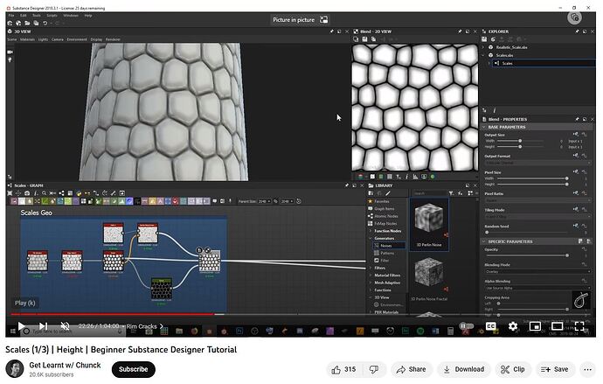Select the Scales graph in Explorer
The width and height of the screenshot is (603, 384).
[x=542, y=63]
